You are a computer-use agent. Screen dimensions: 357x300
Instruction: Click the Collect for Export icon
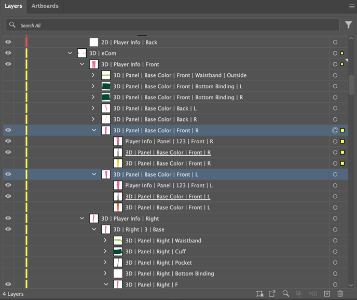click(x=259, y=294)
